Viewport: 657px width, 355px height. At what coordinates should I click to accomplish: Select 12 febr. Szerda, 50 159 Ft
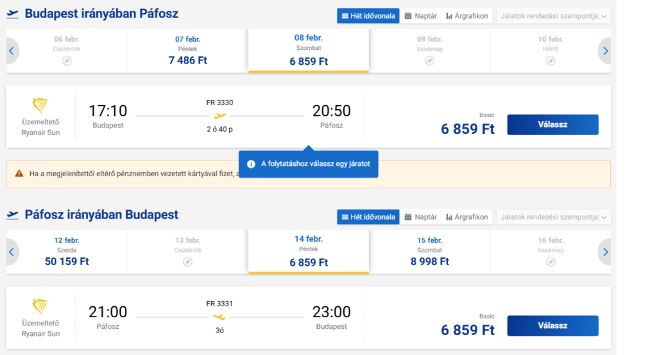[x=67, y=252]
